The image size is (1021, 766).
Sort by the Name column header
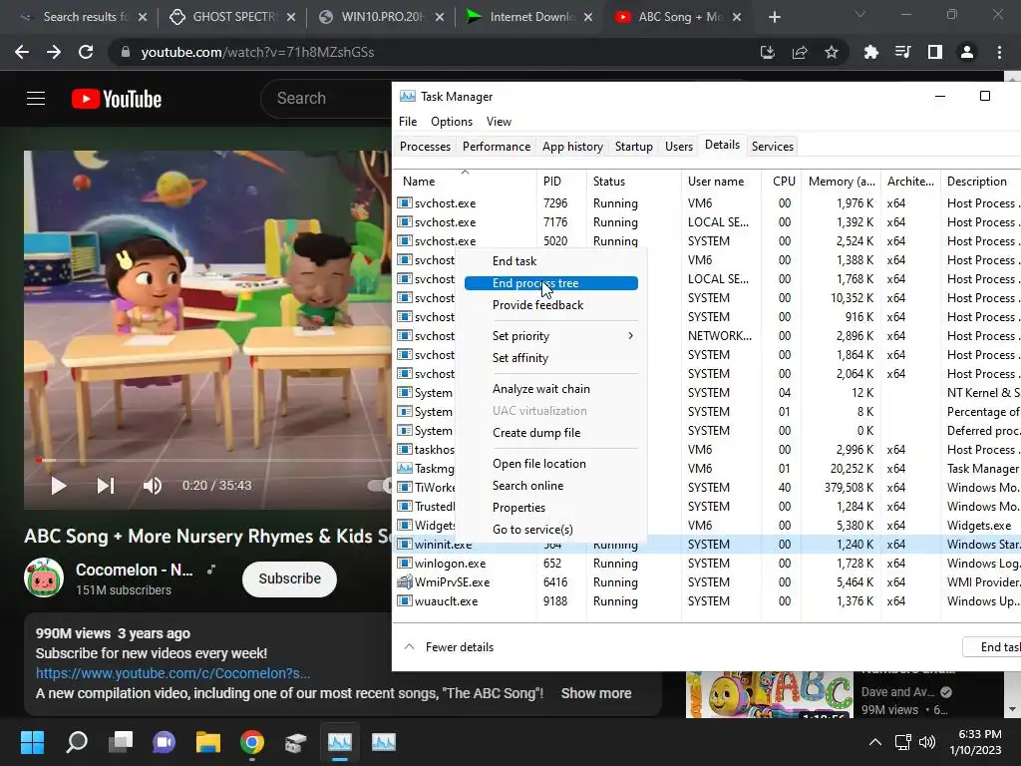coord(465,182)
